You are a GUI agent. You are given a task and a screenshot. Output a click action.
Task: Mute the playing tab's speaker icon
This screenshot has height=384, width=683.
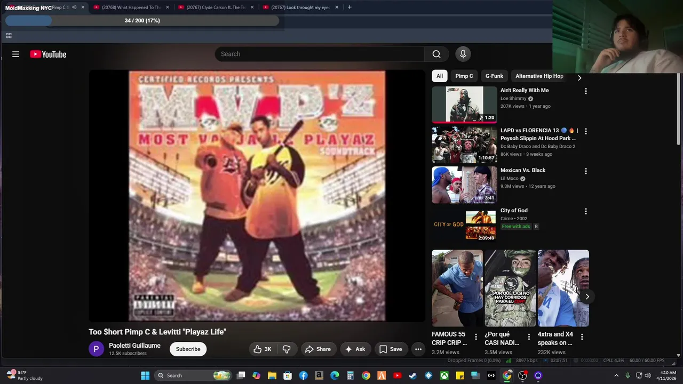pyautogui.click(x=74, y=7)
